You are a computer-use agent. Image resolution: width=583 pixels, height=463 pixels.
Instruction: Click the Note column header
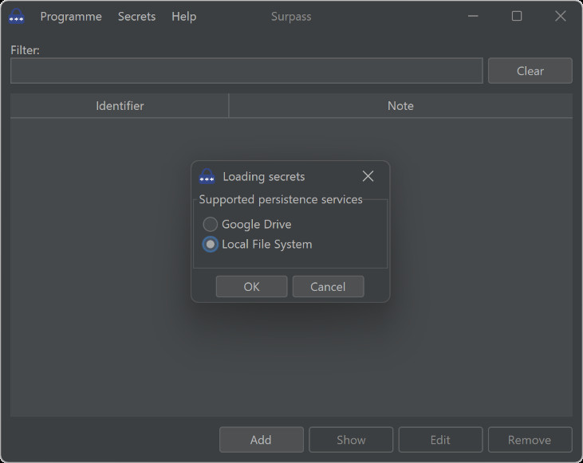tap(400, 106)
